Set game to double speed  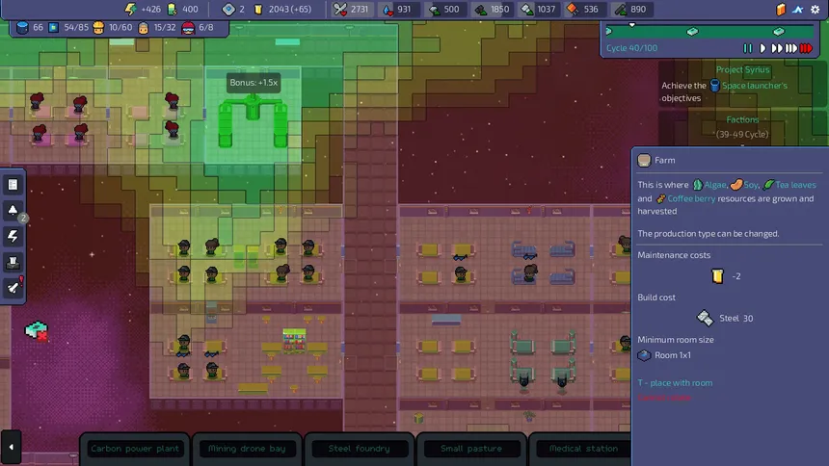pos(777,48)
